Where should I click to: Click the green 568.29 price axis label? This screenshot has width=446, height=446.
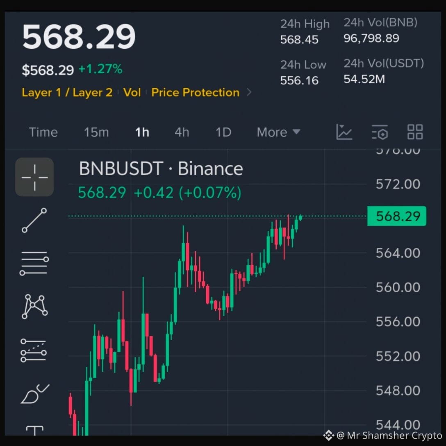pos(397,216)
